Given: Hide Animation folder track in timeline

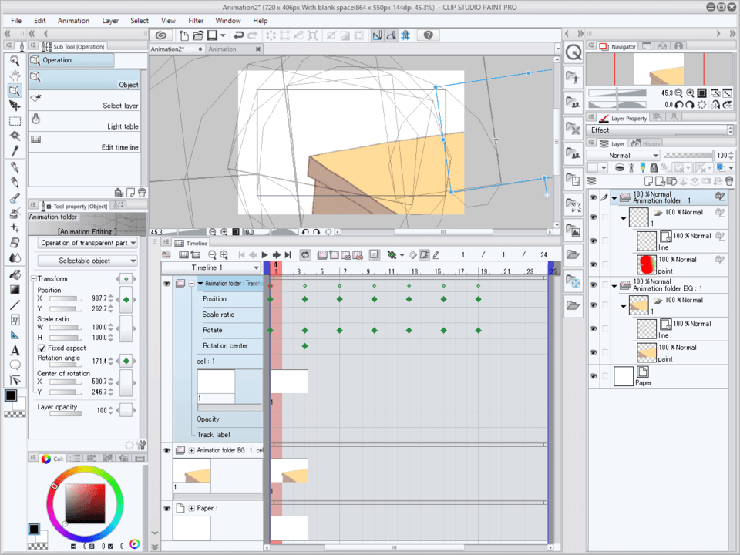Looking at the screenshot, I should point(166,284).
